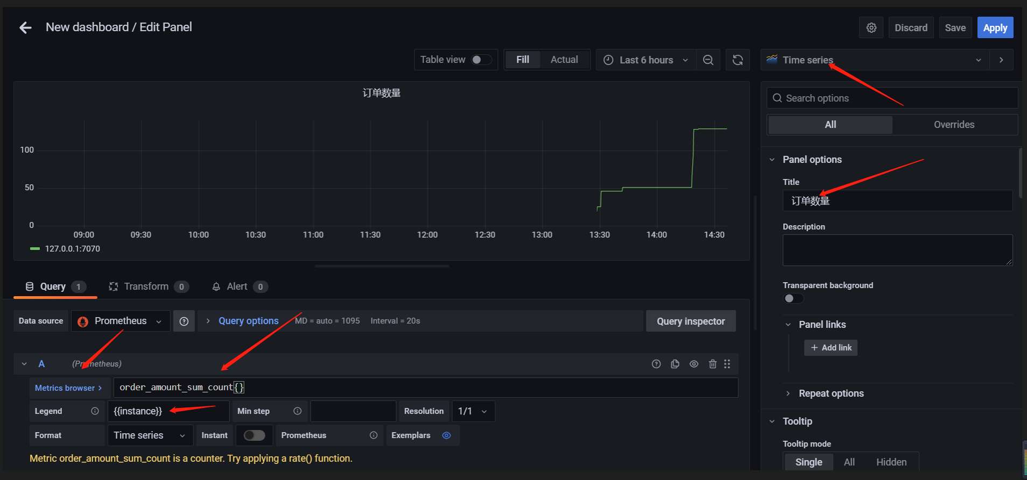Select the All options tab
The image size is (1027, 480).
pos(831,125)
